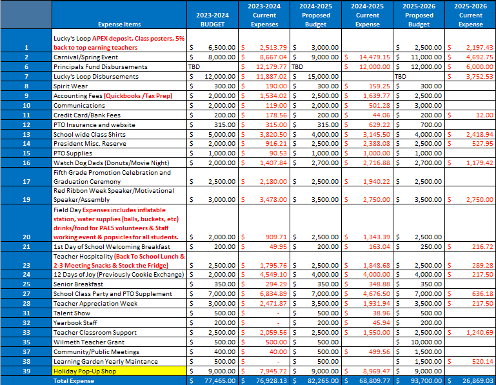496x385 pixels.
Task: Select 'Teacher Appreciation Week' cell
Action: [119, 303]
